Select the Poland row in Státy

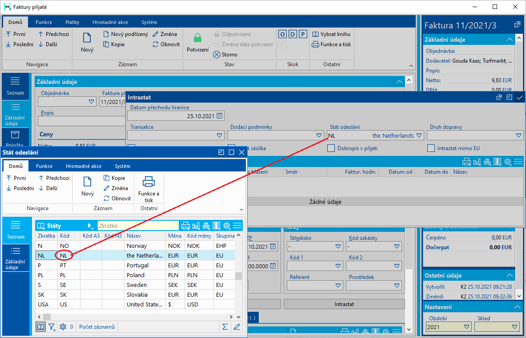135,275
